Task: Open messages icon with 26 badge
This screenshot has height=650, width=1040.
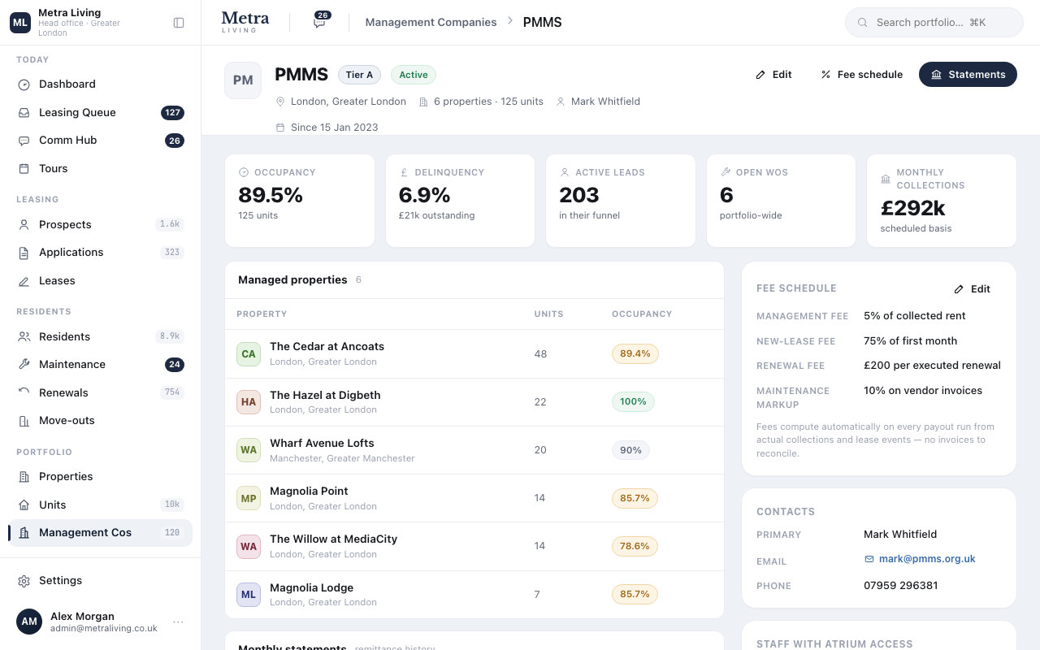Action: 320,22
